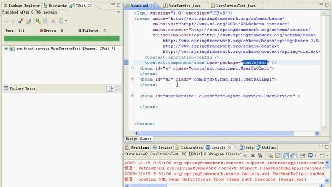Toggle Show Console on Standard Out

(x=285, y=156)
